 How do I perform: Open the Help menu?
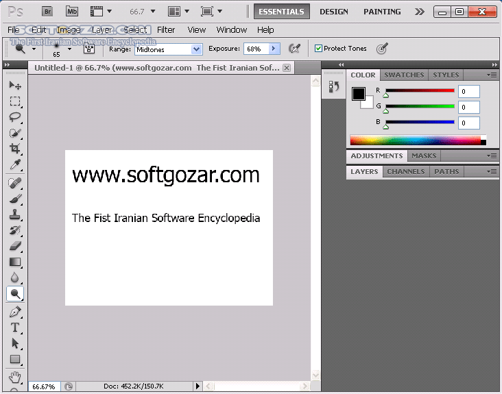tap(265, 29)
